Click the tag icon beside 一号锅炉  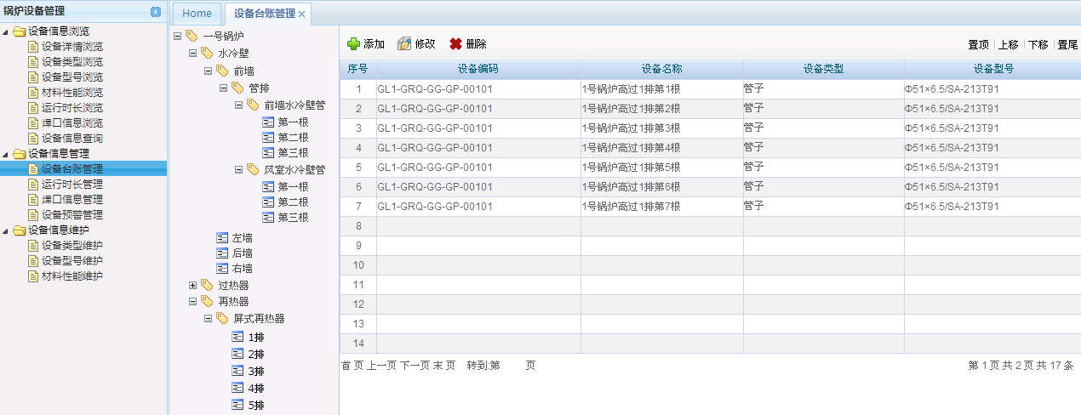192,36
